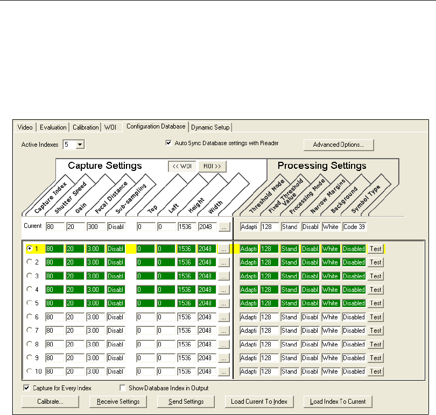Viewport: 436px width, 415px height.
Task: Select index 6 radio button
Action: [29, 317]
